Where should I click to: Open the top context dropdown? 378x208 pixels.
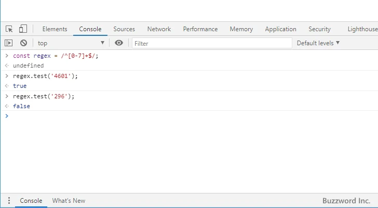(x=71, y=43)
